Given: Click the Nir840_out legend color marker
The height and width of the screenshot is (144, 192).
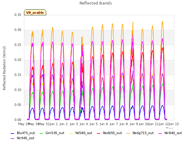Looking at the screenshot, I should pyautogui.click(x=160, y=133).
